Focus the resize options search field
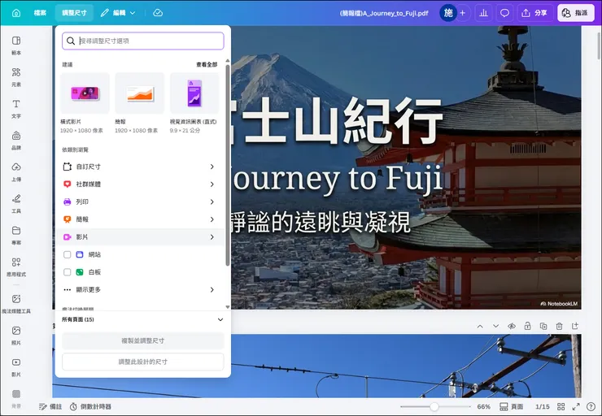 tap(143, 41)
